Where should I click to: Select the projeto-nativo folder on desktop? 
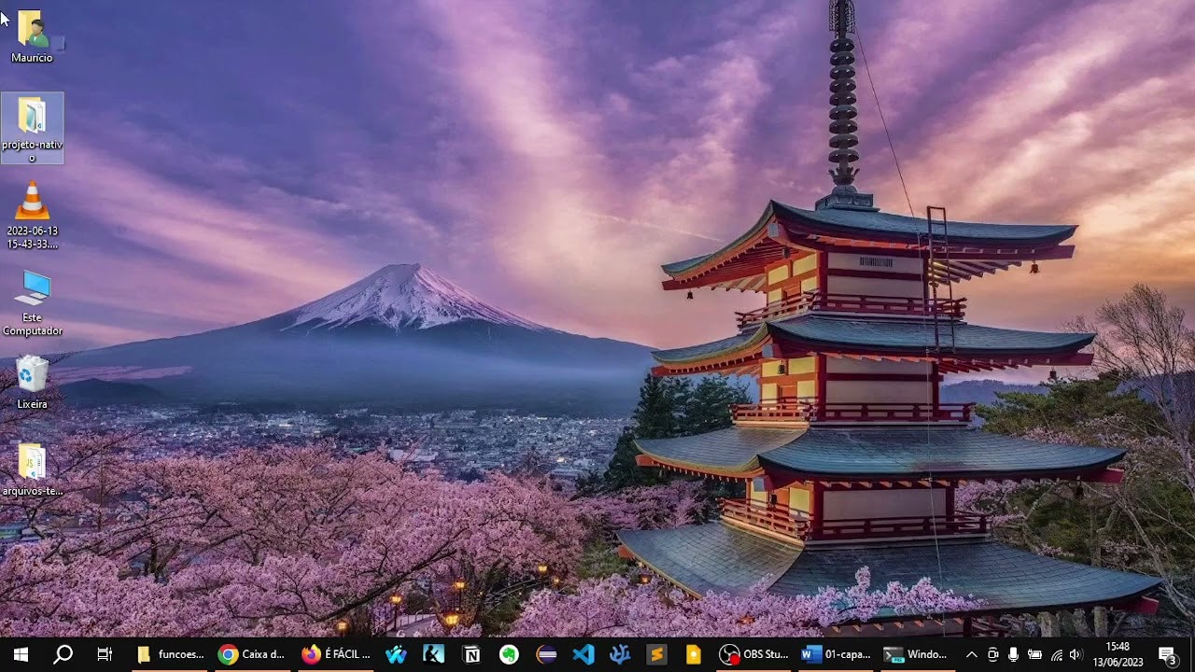point(32,128)
